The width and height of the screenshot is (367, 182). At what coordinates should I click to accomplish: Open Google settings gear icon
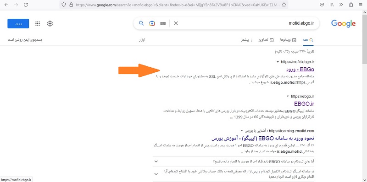pos(50,24)
